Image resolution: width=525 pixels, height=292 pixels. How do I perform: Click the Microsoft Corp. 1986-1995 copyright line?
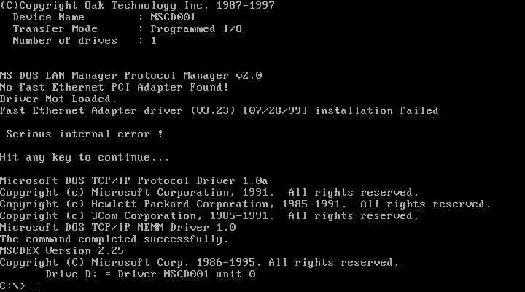point(200,262)
